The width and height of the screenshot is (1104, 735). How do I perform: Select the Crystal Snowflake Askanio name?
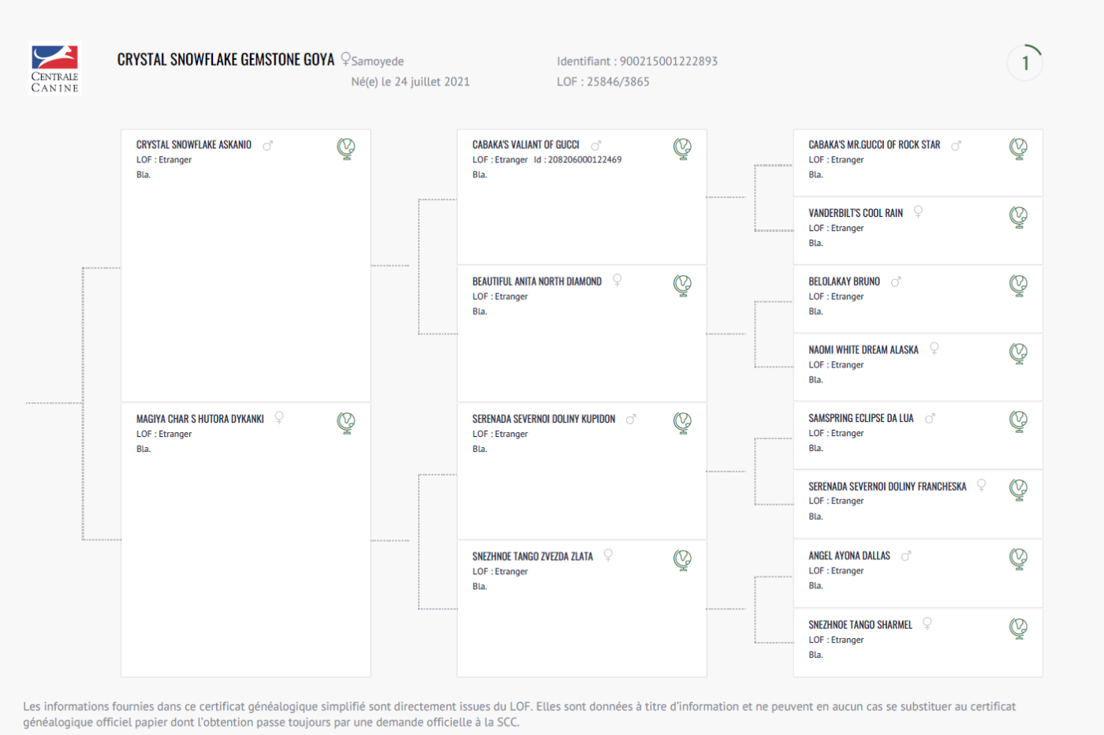coord(194,145)
